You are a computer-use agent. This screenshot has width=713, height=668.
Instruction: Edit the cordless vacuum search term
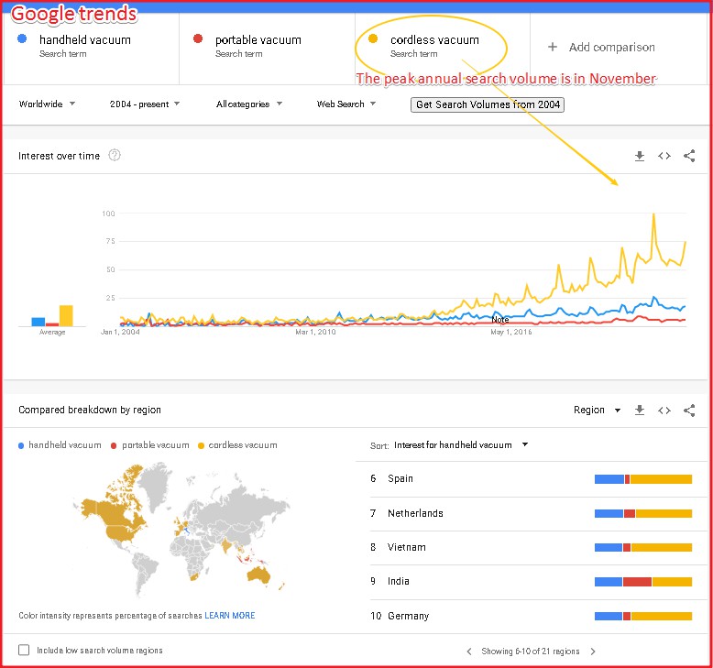pos(434,40)
